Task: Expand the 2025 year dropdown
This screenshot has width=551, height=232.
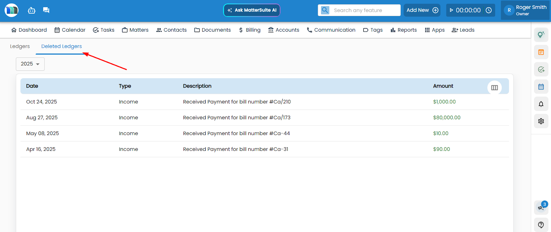Action: (x=30, y=64)
